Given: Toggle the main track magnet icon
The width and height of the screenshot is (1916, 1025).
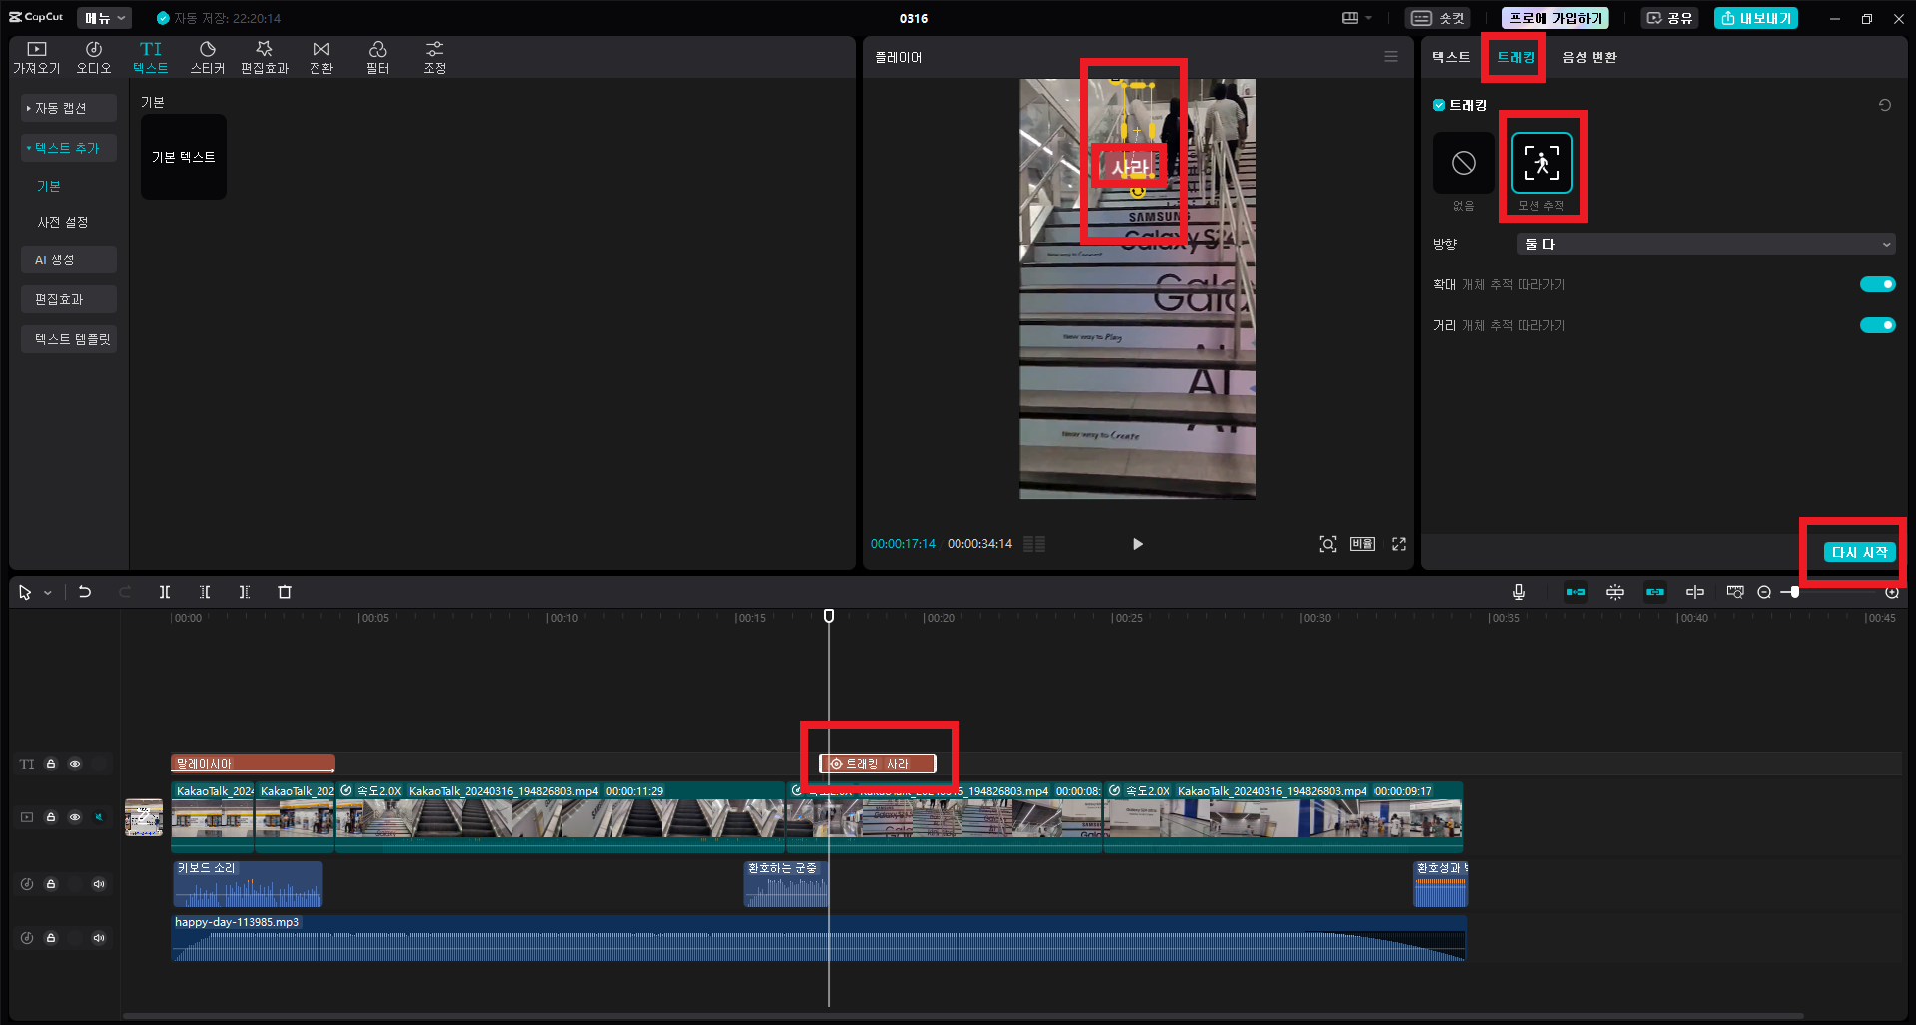Looking at the screenshot, I should pos(1576,592).
